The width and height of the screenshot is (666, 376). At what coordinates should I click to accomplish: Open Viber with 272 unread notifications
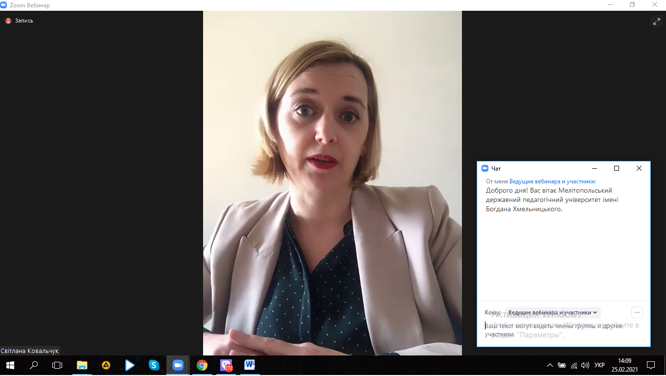(x=226, y=365)
